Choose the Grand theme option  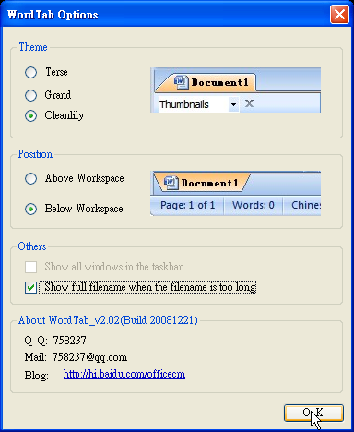point(30,95)
